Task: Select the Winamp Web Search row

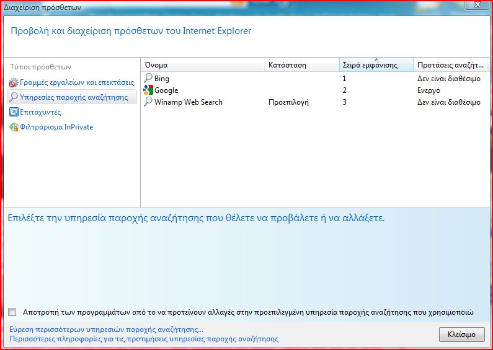Action: click(x=315, y=102)
